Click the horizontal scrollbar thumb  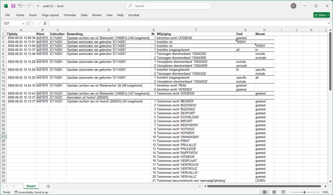[x=264, y=186]
